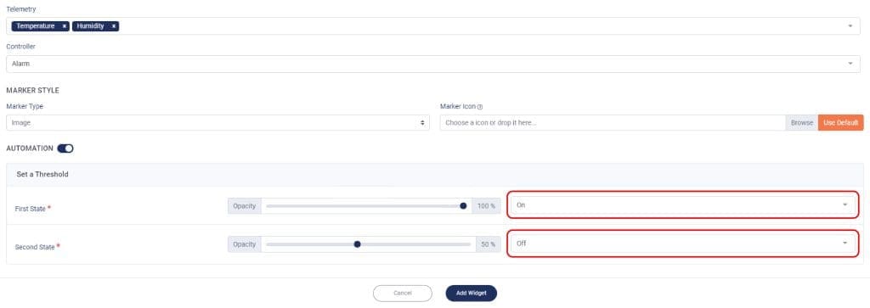This screenshot has height=308, width=870.
Task: Click Browse to choose marker icon
Action: coord(802,123)
